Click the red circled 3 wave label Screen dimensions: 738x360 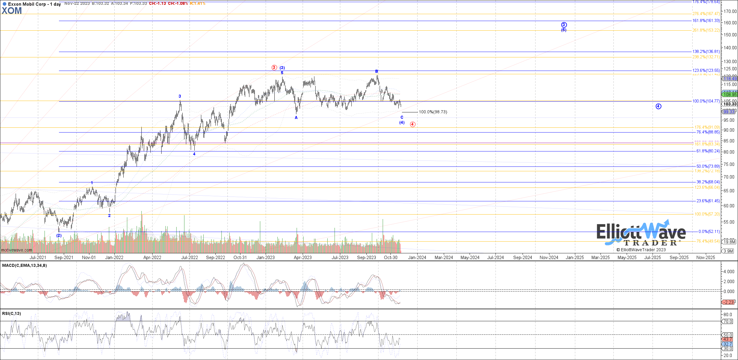(x=274, y=68)
